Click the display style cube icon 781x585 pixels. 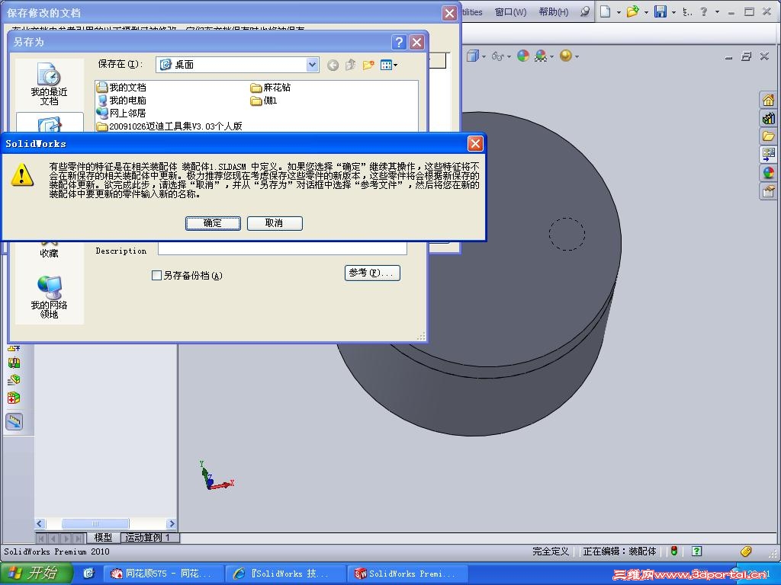click(472, 56)
